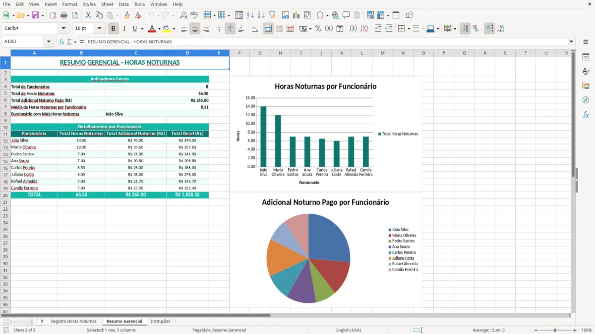Click PageStyle_Resumo Gerencial in status bar
Image resolution: width=595 pixels, height=334 pixels.
click(219, 330)
